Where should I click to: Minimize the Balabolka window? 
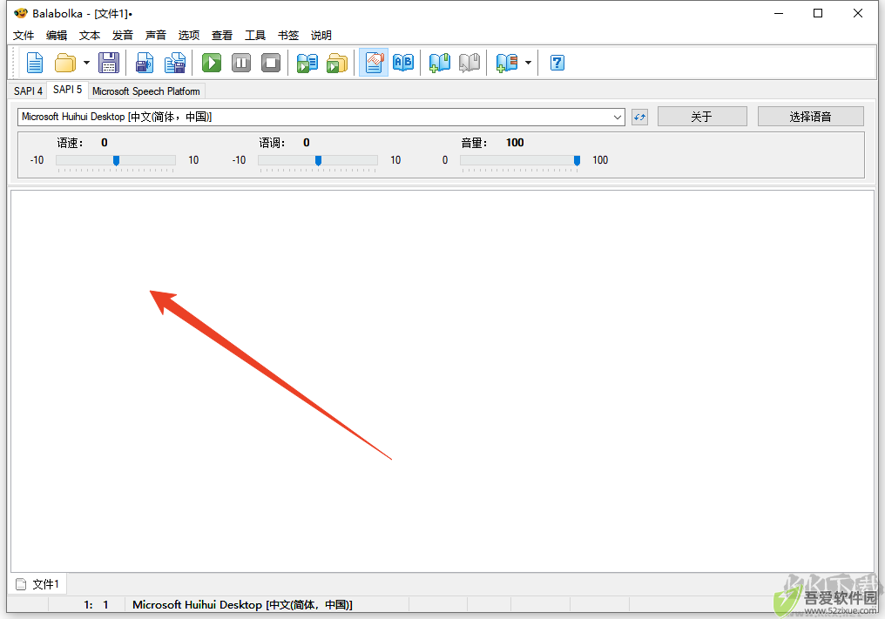(x=779, y=13)
